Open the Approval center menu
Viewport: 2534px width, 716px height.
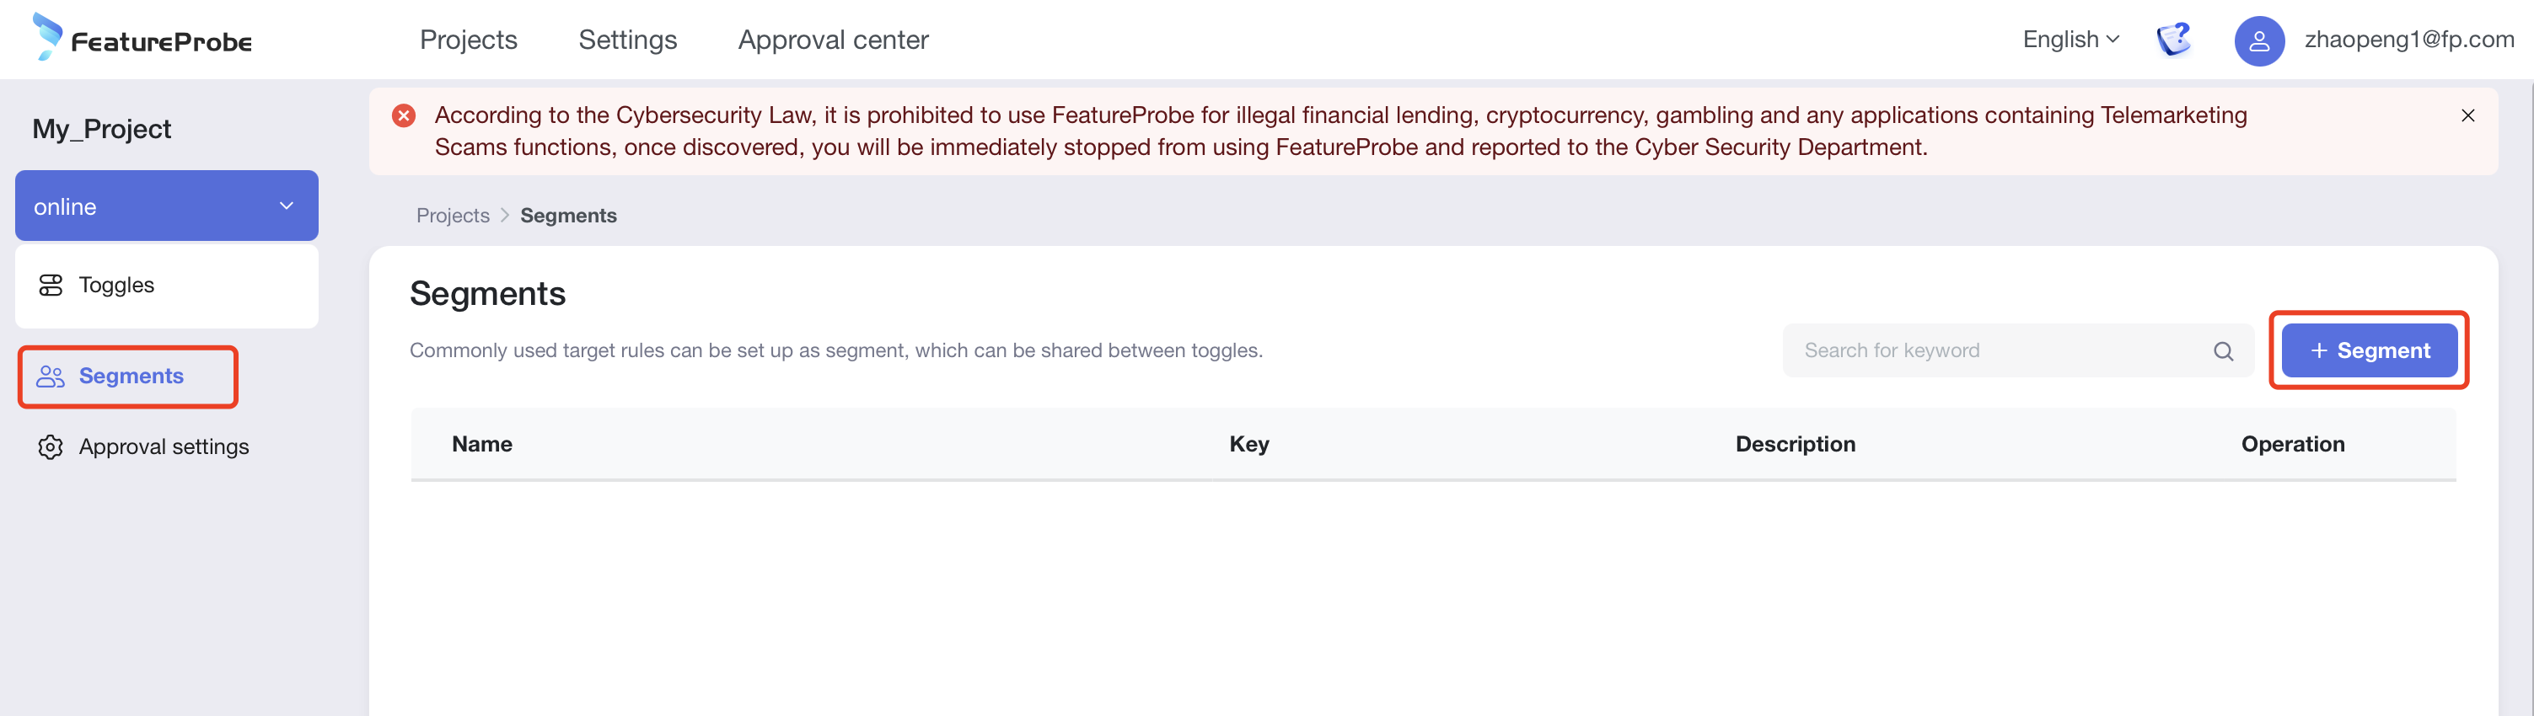coord(833,40)
